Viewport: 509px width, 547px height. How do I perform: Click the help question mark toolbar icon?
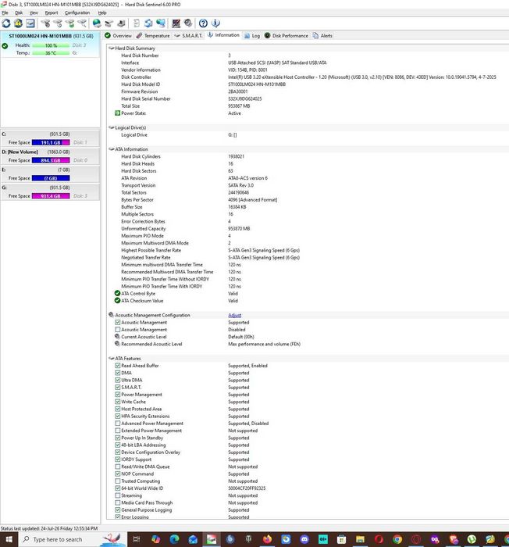pos(203,23)
